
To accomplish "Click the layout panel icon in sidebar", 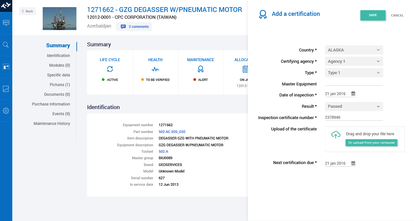I will pos(6,67).
